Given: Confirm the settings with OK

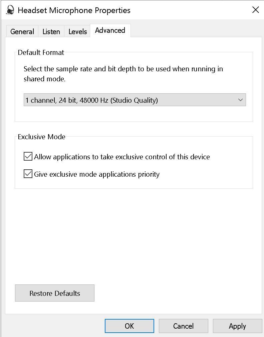Looking at the screenshot, I should [129, 326].
